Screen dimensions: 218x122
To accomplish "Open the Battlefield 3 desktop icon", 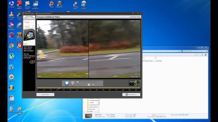I will (60, 4).
